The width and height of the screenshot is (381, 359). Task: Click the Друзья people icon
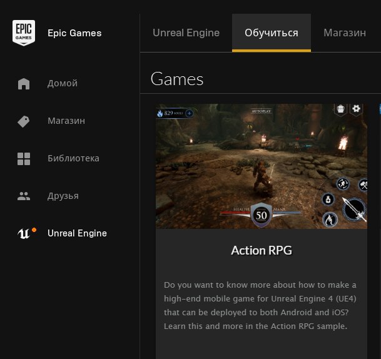pyautogui.click(x=24, y=196)
